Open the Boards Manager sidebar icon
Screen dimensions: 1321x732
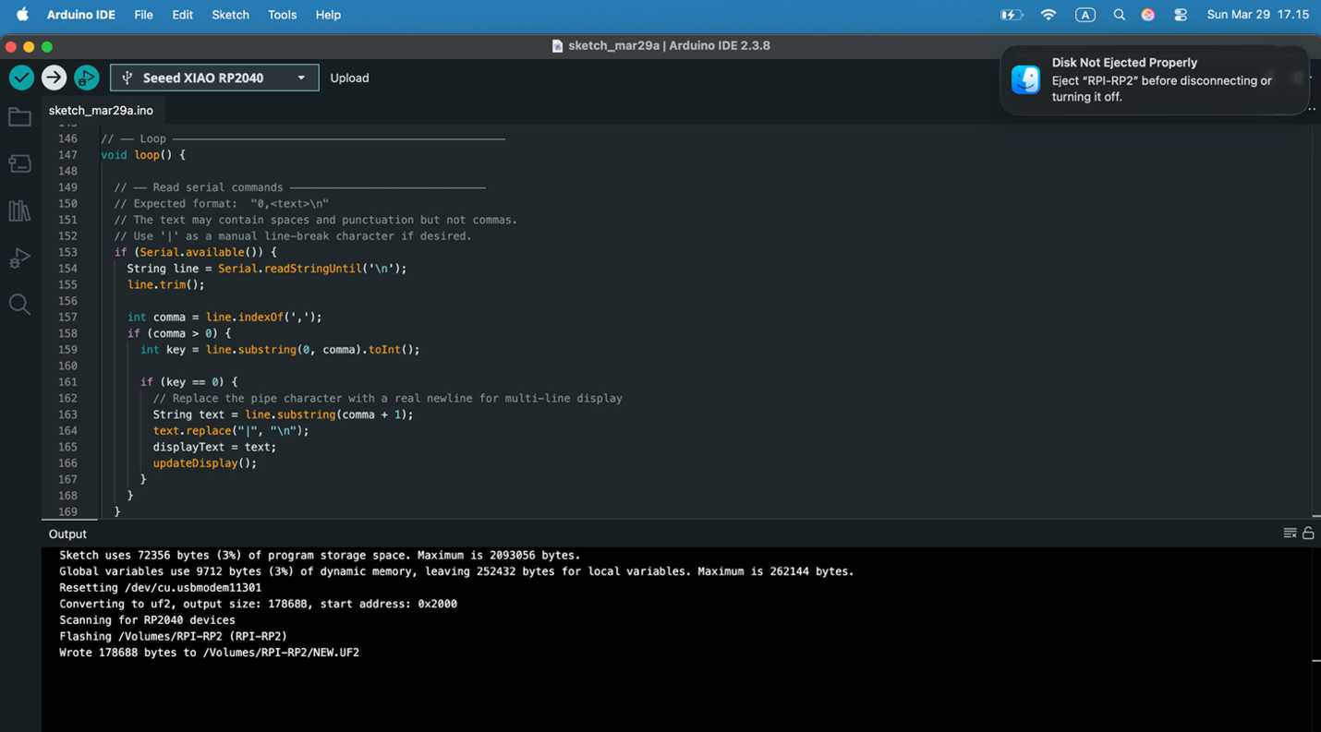19,164
